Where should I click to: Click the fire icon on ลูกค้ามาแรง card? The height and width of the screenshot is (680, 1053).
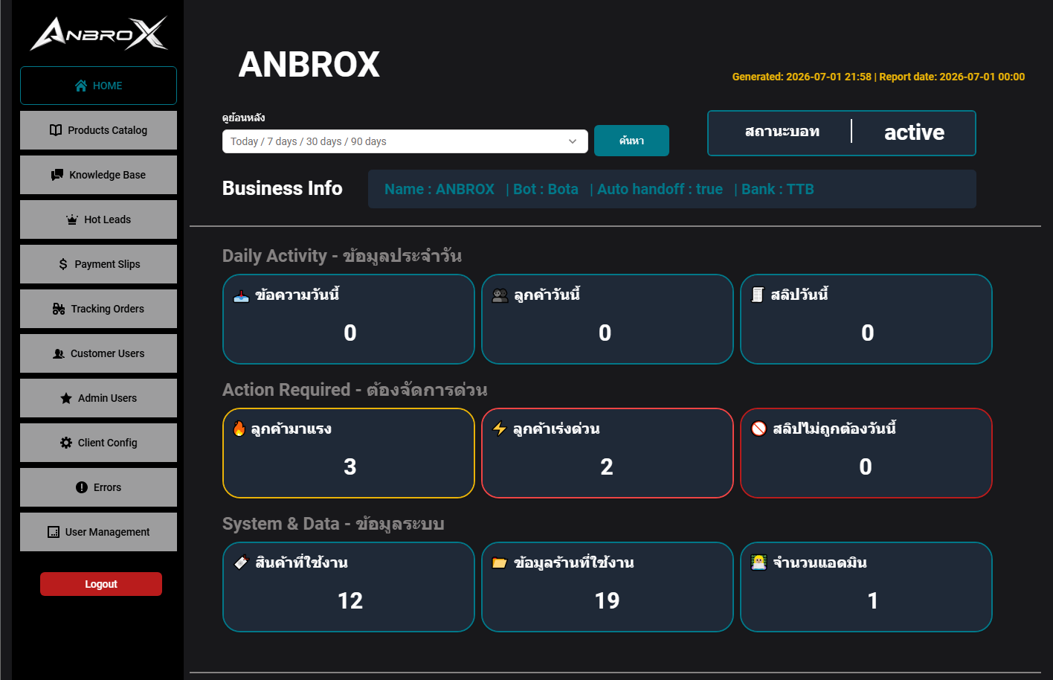239,429
